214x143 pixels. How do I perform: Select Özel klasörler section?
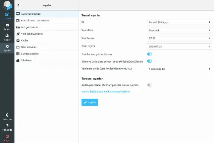pos(46,47)
